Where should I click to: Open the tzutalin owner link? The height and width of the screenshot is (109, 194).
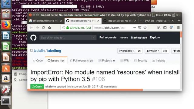(x=39, y=51)
